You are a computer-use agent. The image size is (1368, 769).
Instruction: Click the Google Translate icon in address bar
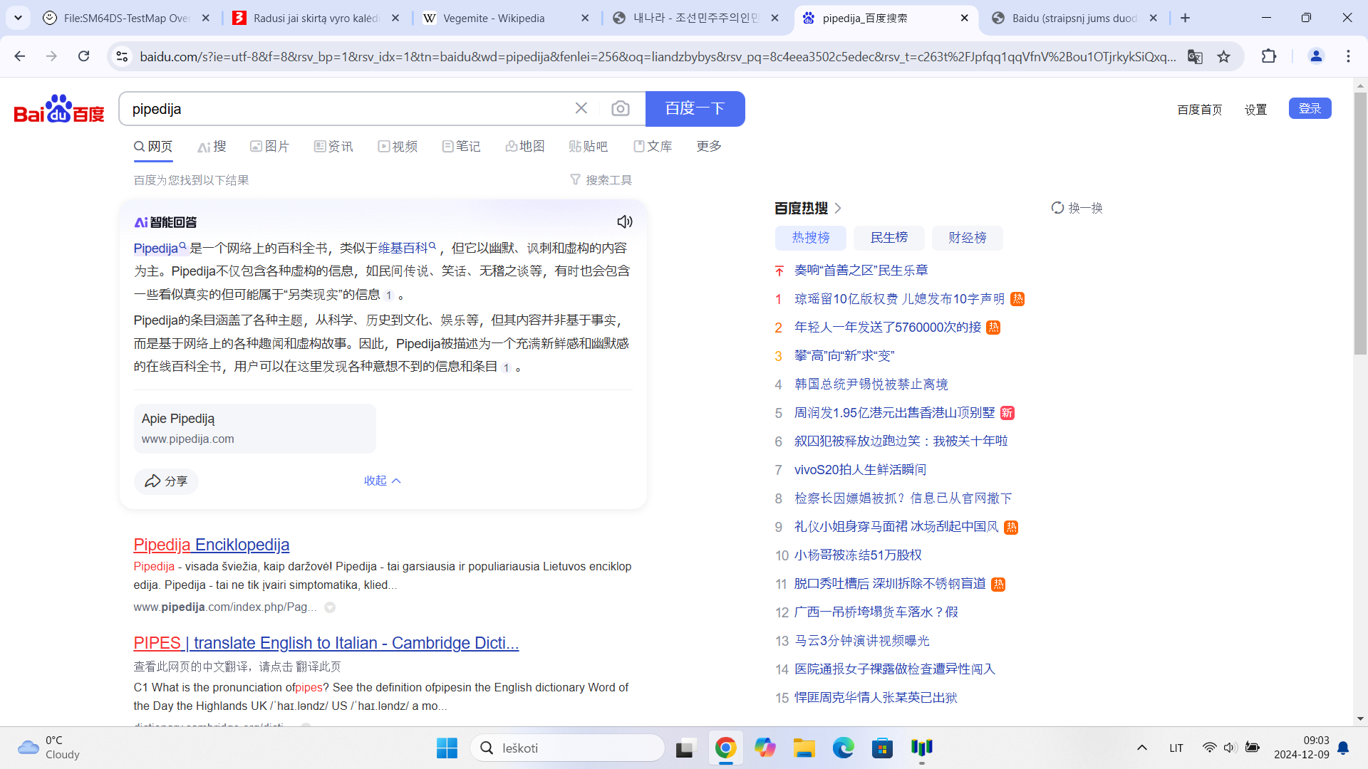coord(1195,57)
